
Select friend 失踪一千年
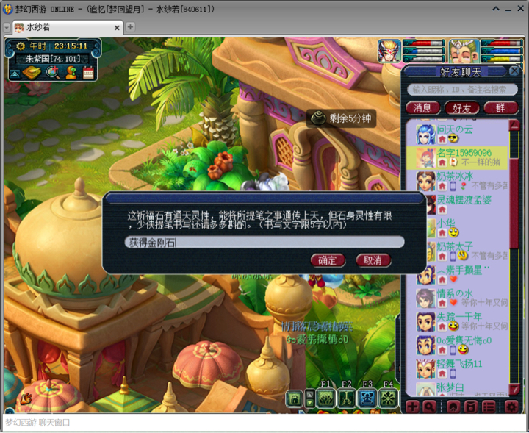pyautogui.click(x=457, y=322)
